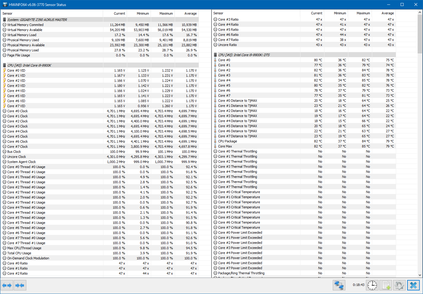Screen dimensions: 423x294
Task: Select the Core #4 temperature row in DTS
Action: [304, 80]
